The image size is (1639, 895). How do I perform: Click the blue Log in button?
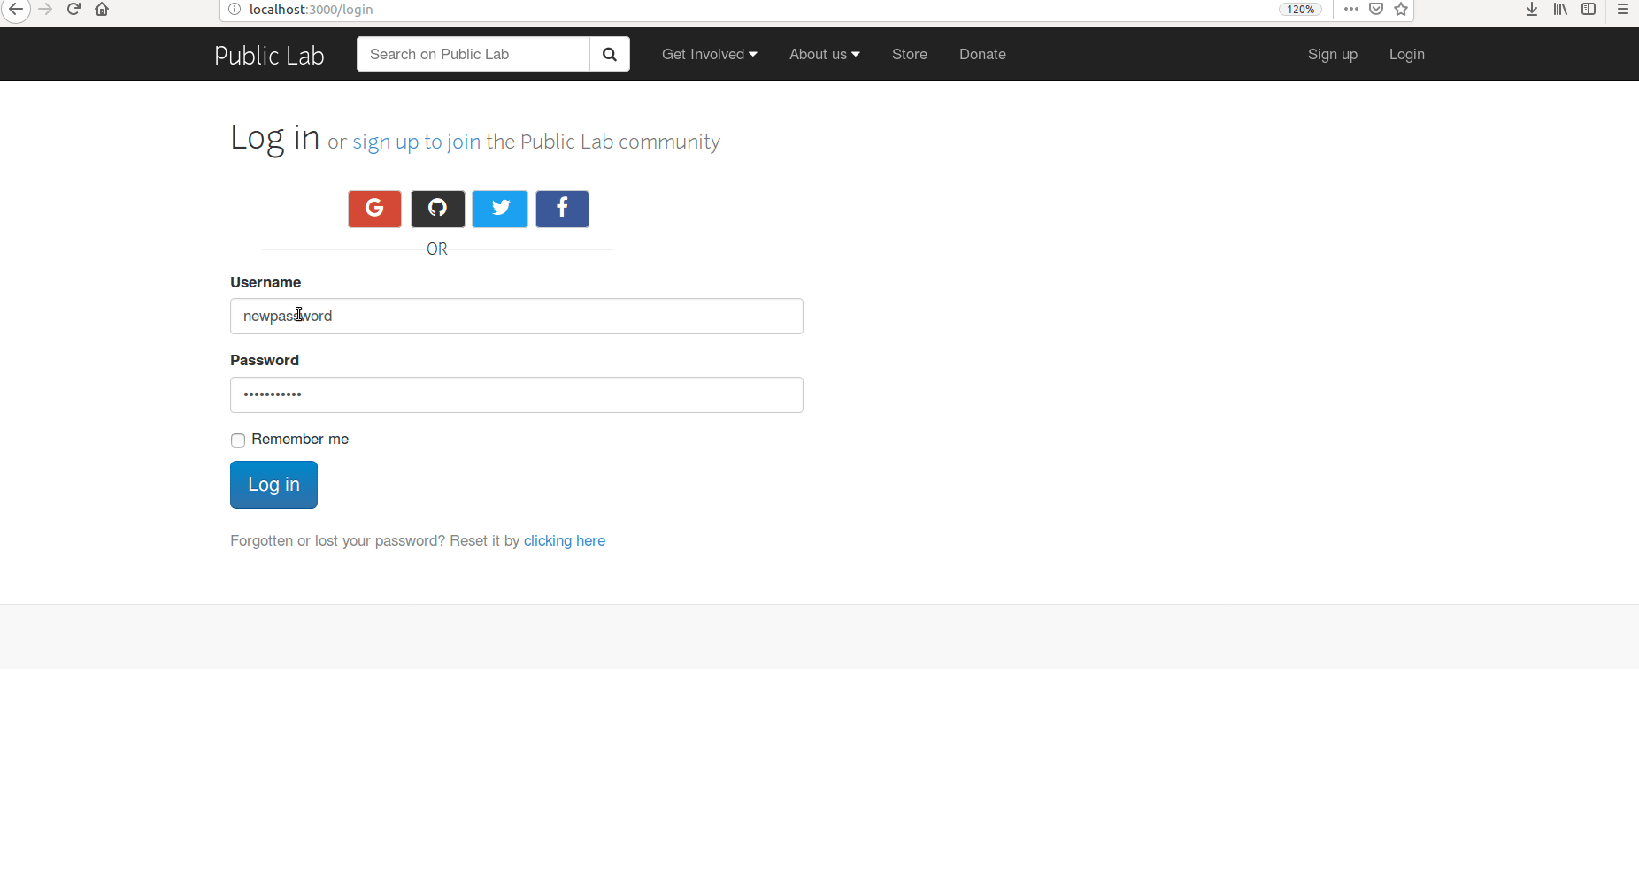point(273,485)
